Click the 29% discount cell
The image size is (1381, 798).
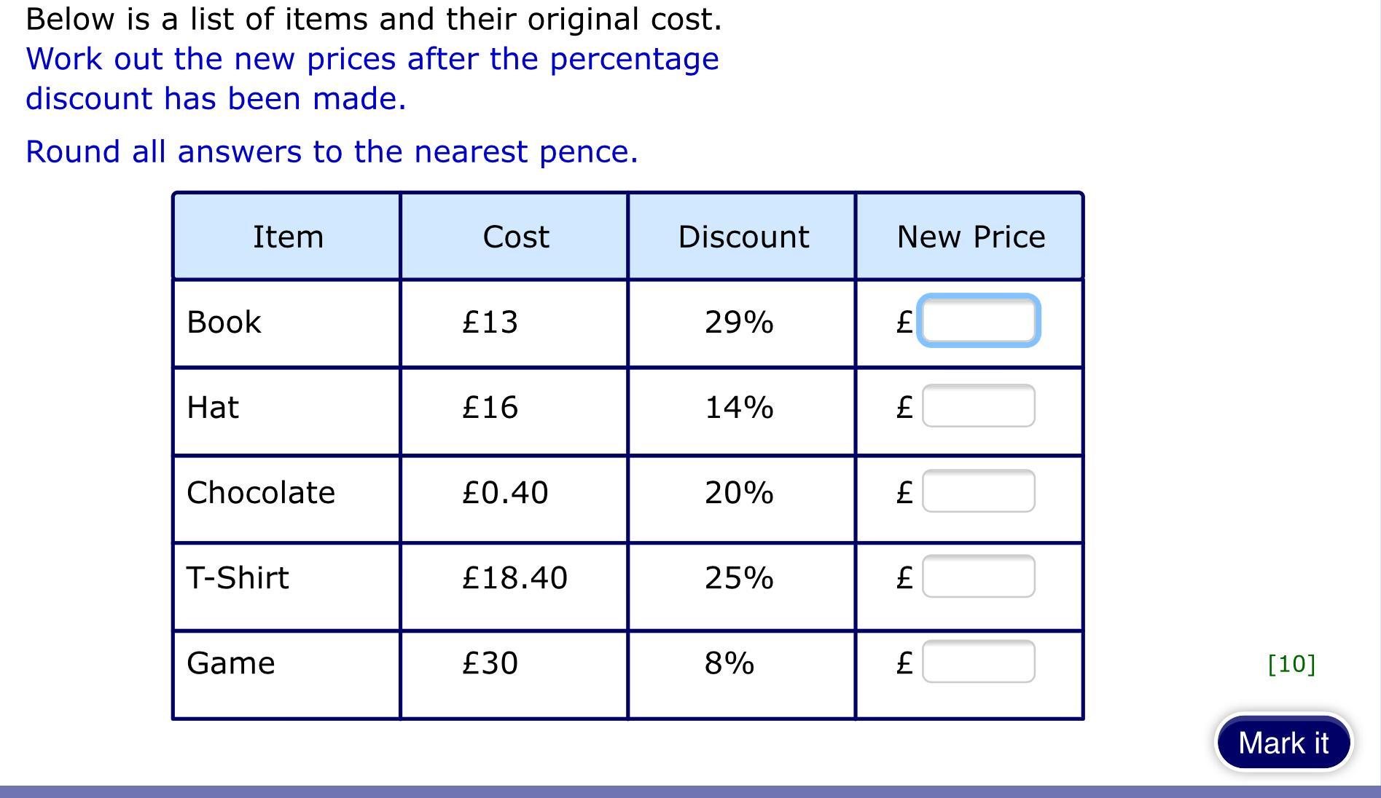[x=739, y=322]
